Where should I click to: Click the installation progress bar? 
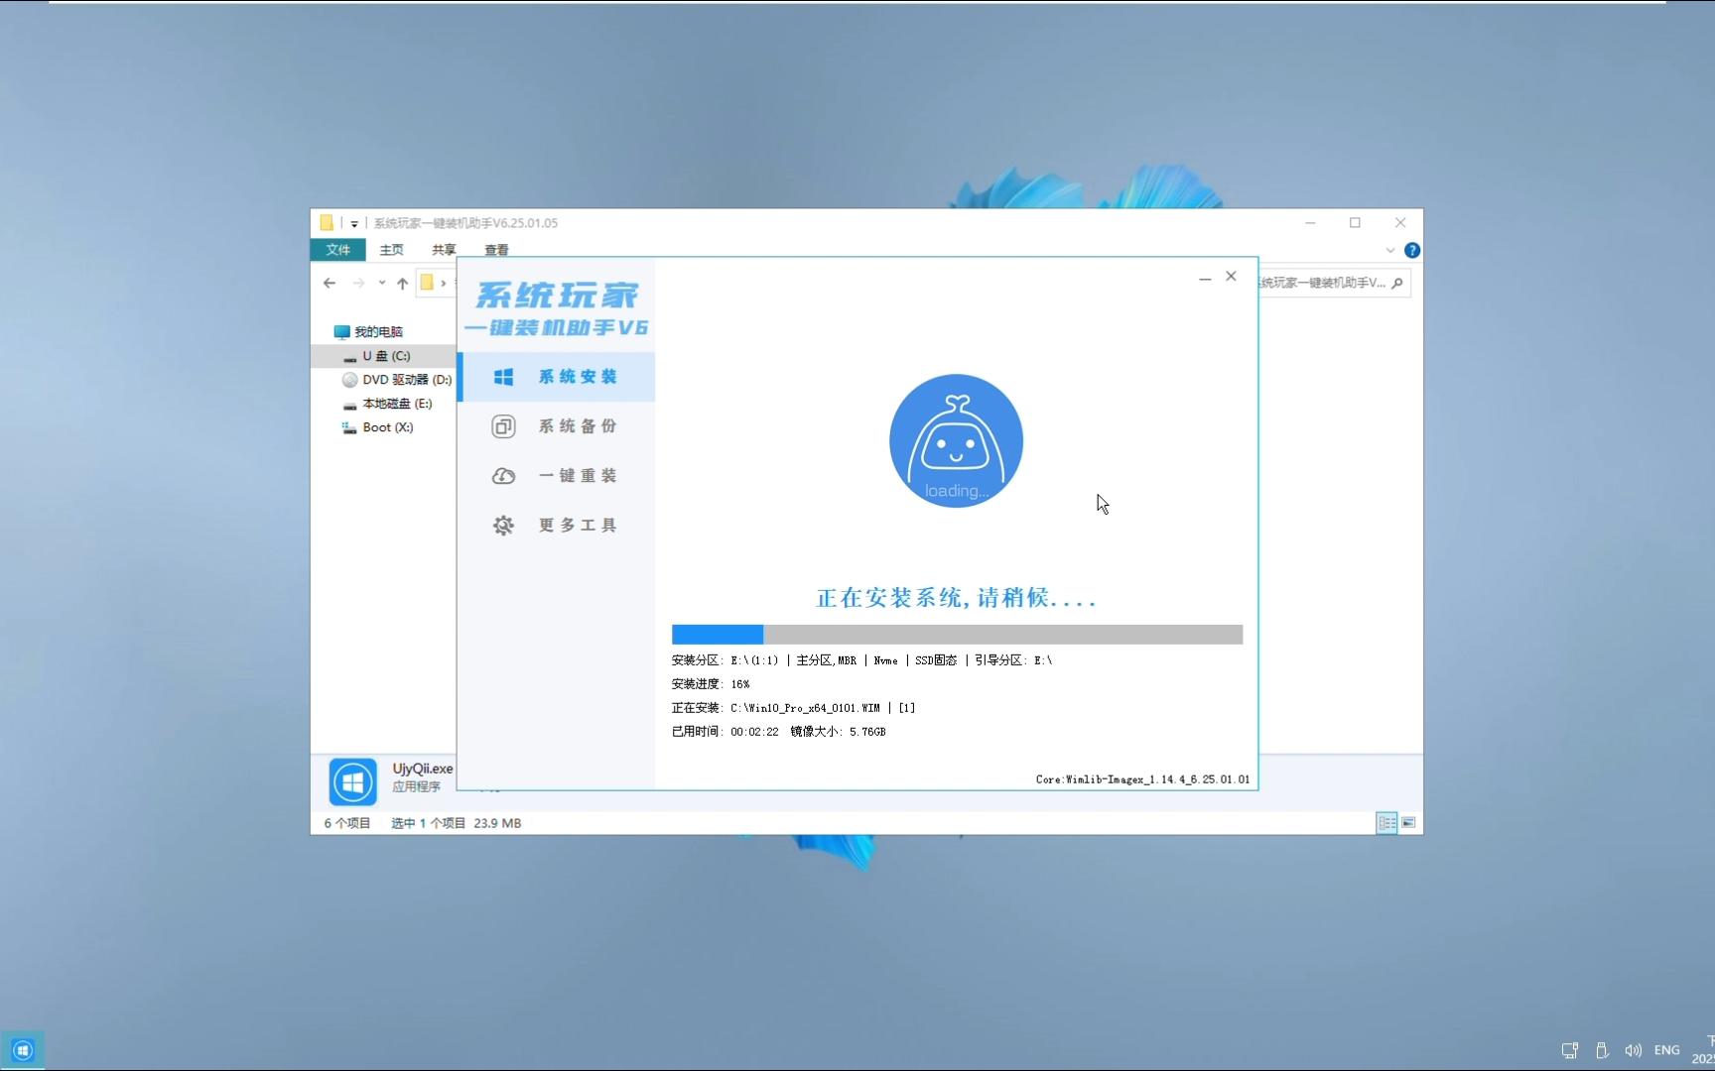click(x=957, y=635)
